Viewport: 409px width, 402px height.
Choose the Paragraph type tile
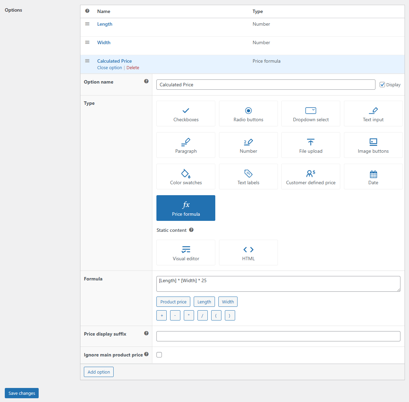point(186,145)
